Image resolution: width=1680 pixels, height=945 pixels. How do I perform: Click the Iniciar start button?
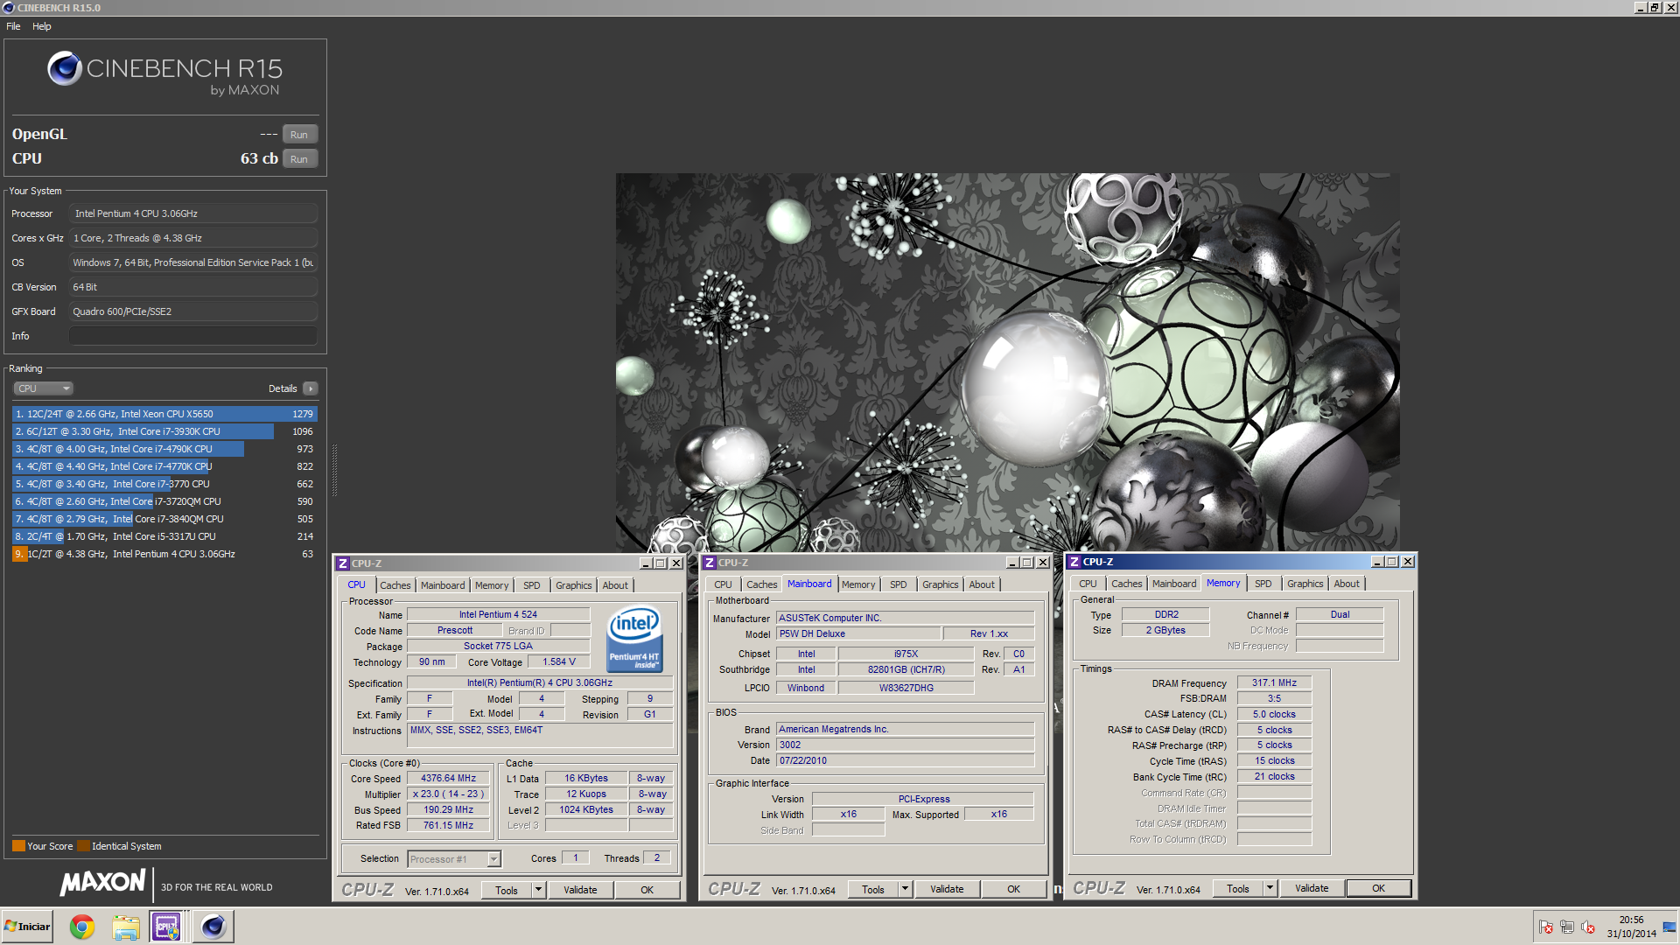click(x=27, y=927)
